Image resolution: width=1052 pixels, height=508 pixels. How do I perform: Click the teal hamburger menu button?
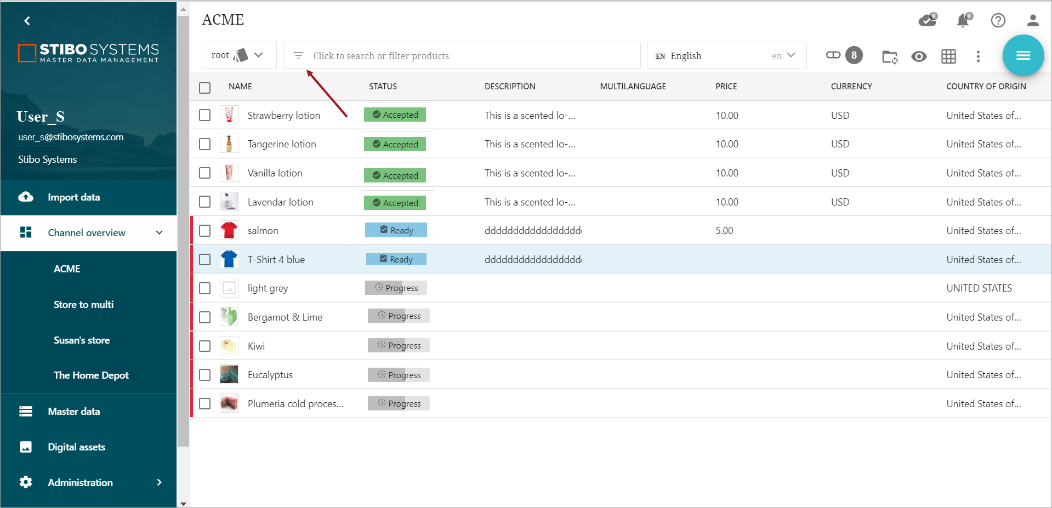click(1022, 55)
